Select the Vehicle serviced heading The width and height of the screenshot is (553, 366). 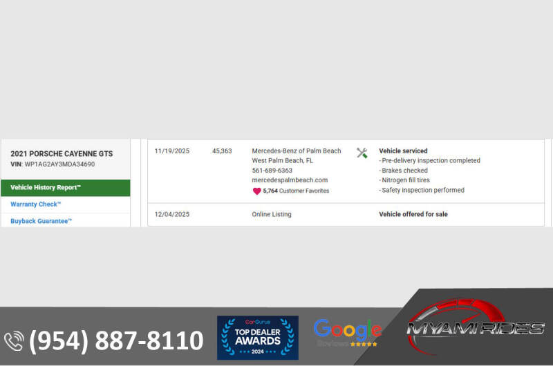[403, 151]
